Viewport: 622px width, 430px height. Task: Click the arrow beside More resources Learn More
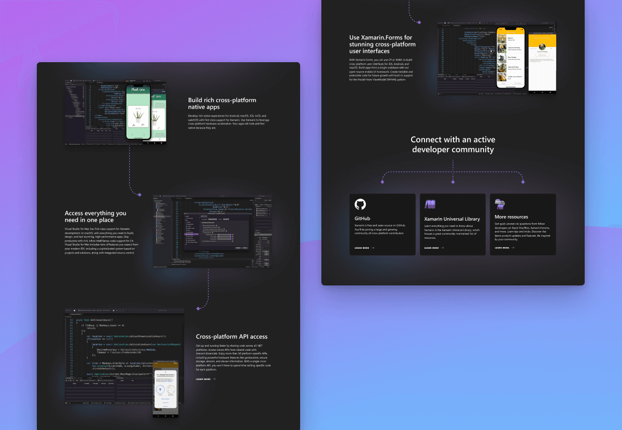tap(513, 248)
